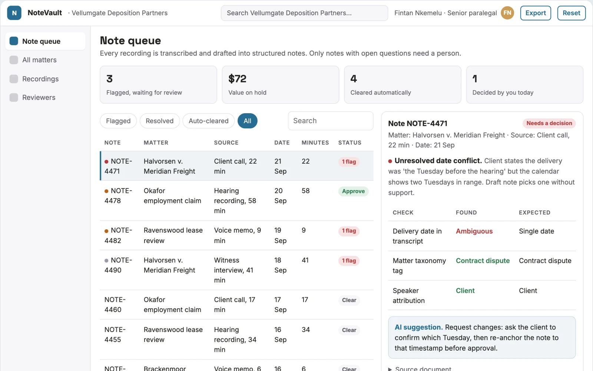
Task: Select the Flagged filter tab
Action: pyautogui.click(x=118, y=121)
